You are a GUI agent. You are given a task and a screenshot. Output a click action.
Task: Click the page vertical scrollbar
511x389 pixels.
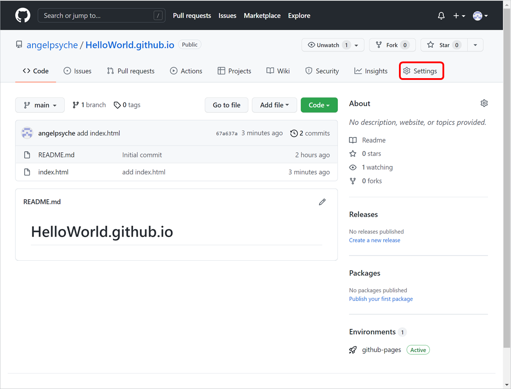507,178
